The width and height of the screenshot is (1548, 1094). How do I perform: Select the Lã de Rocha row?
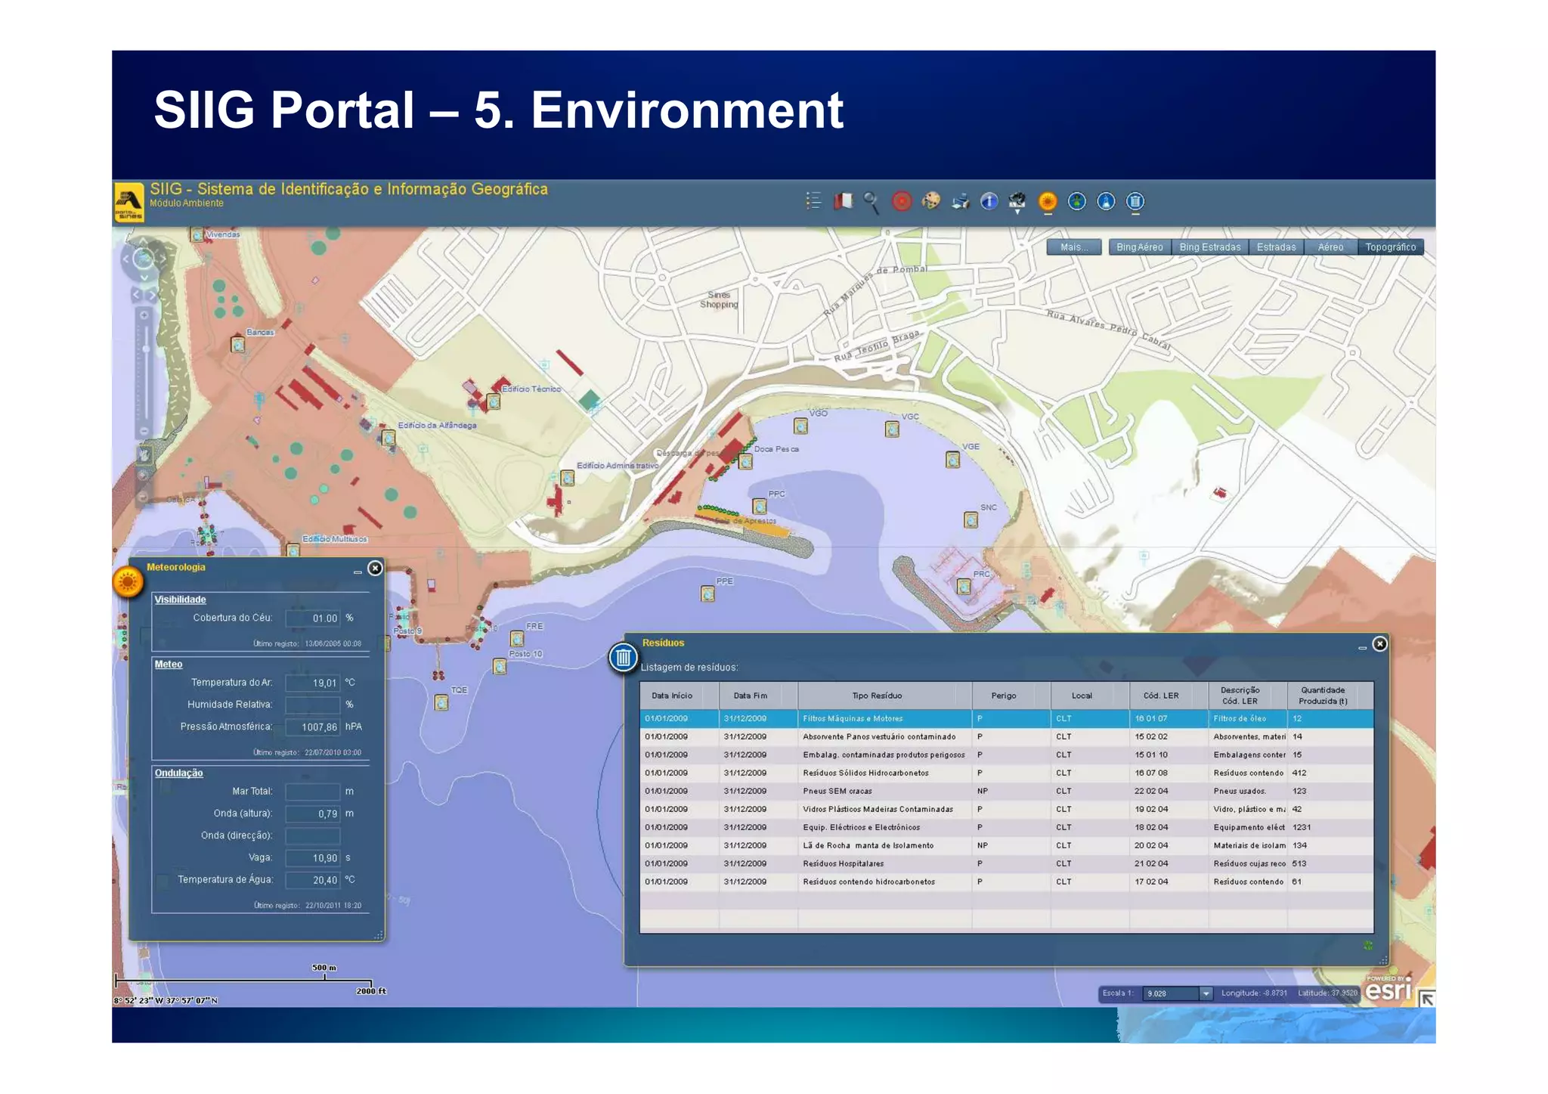pos(1006,846)
